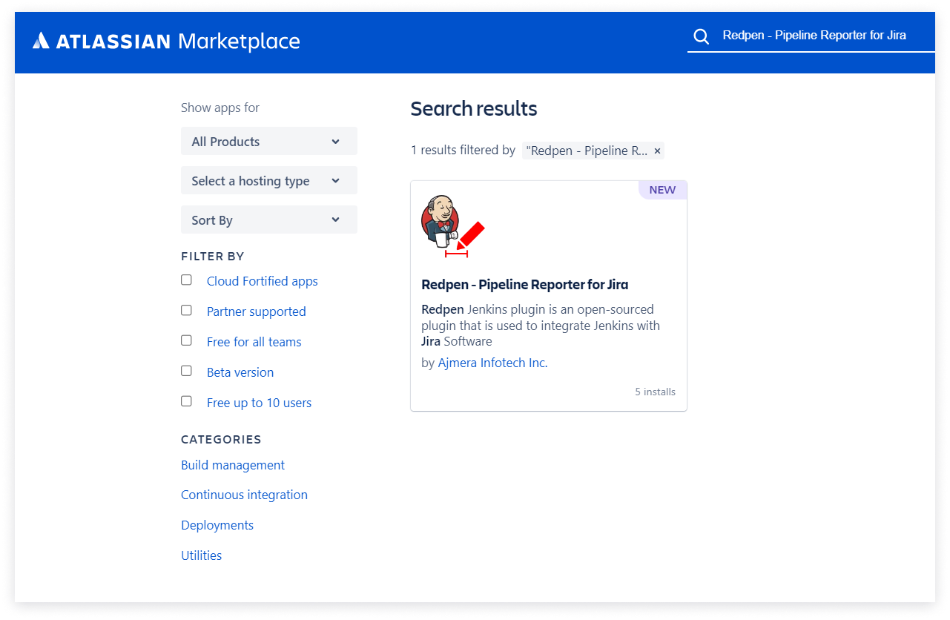
Task: Click the FILTER BY heading
Action: click(213, 257)
